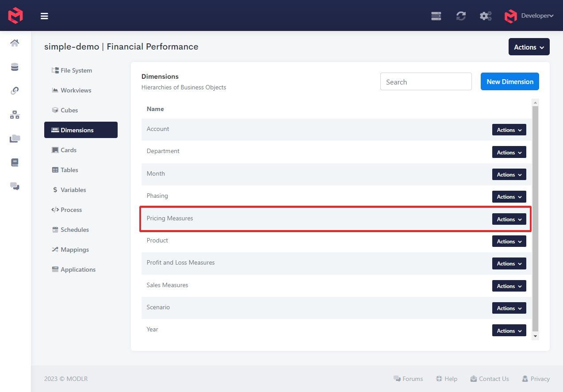Open the settings gears icon in header
563x392 pixels.
pyautogui.click(x=486, y=16)
